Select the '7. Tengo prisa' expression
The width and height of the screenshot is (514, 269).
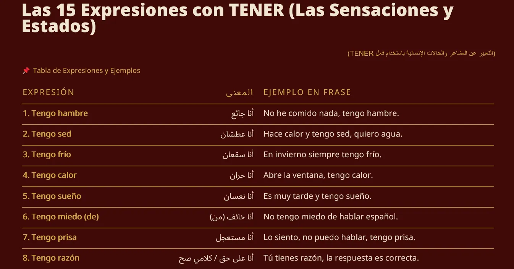pyautogui.click(x=50, y=237)
